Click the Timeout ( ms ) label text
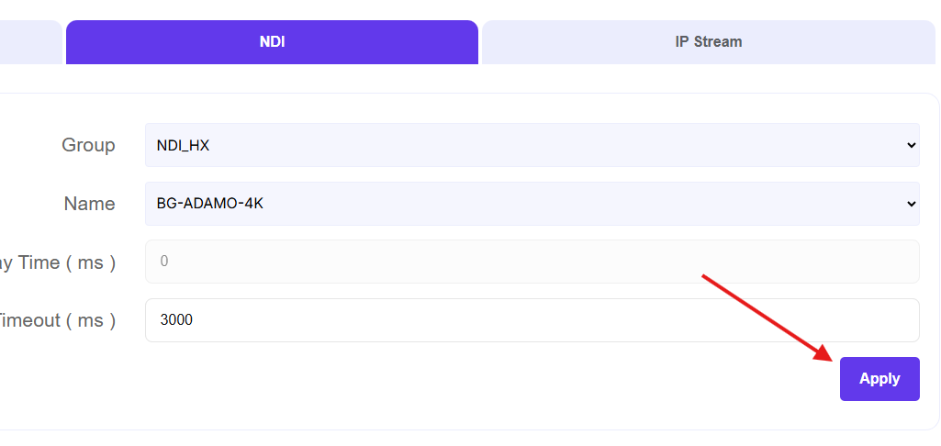The width and height of the screenshot is (941, 446). point(58,320)
